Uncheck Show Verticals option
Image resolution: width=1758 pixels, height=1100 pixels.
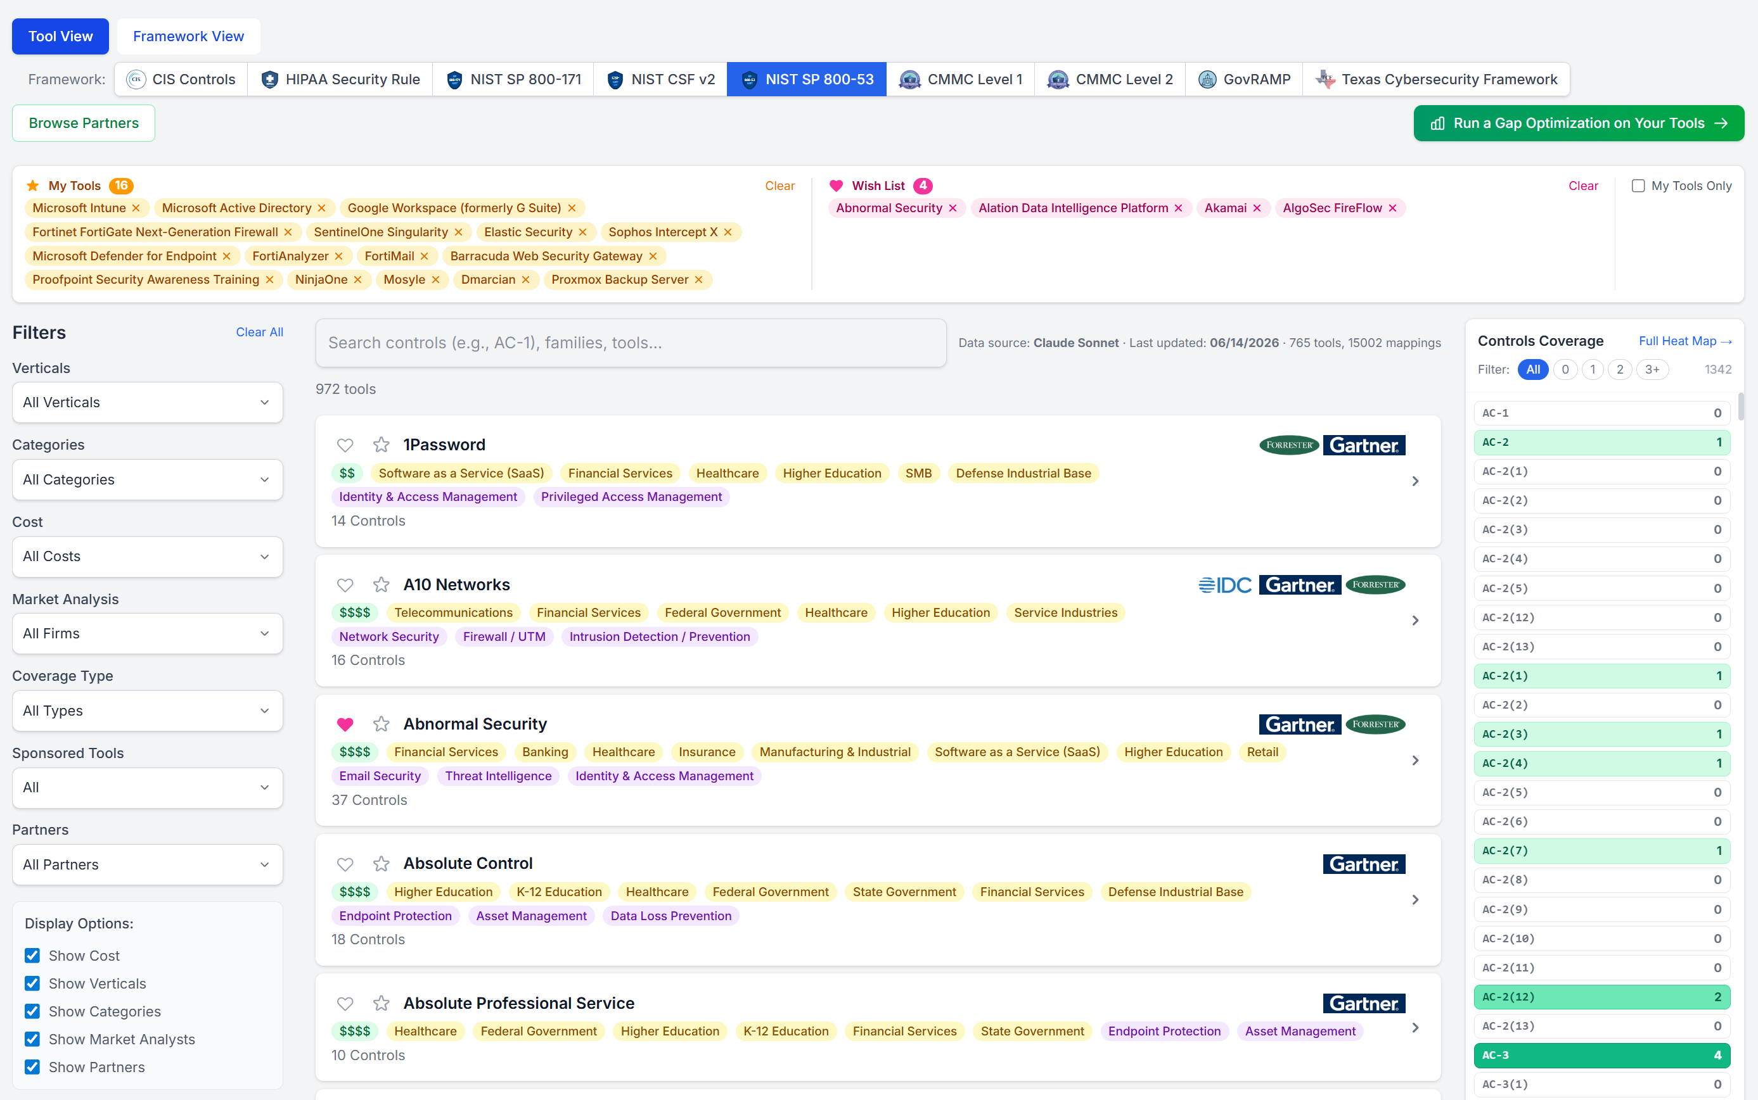tap(32, 983)
